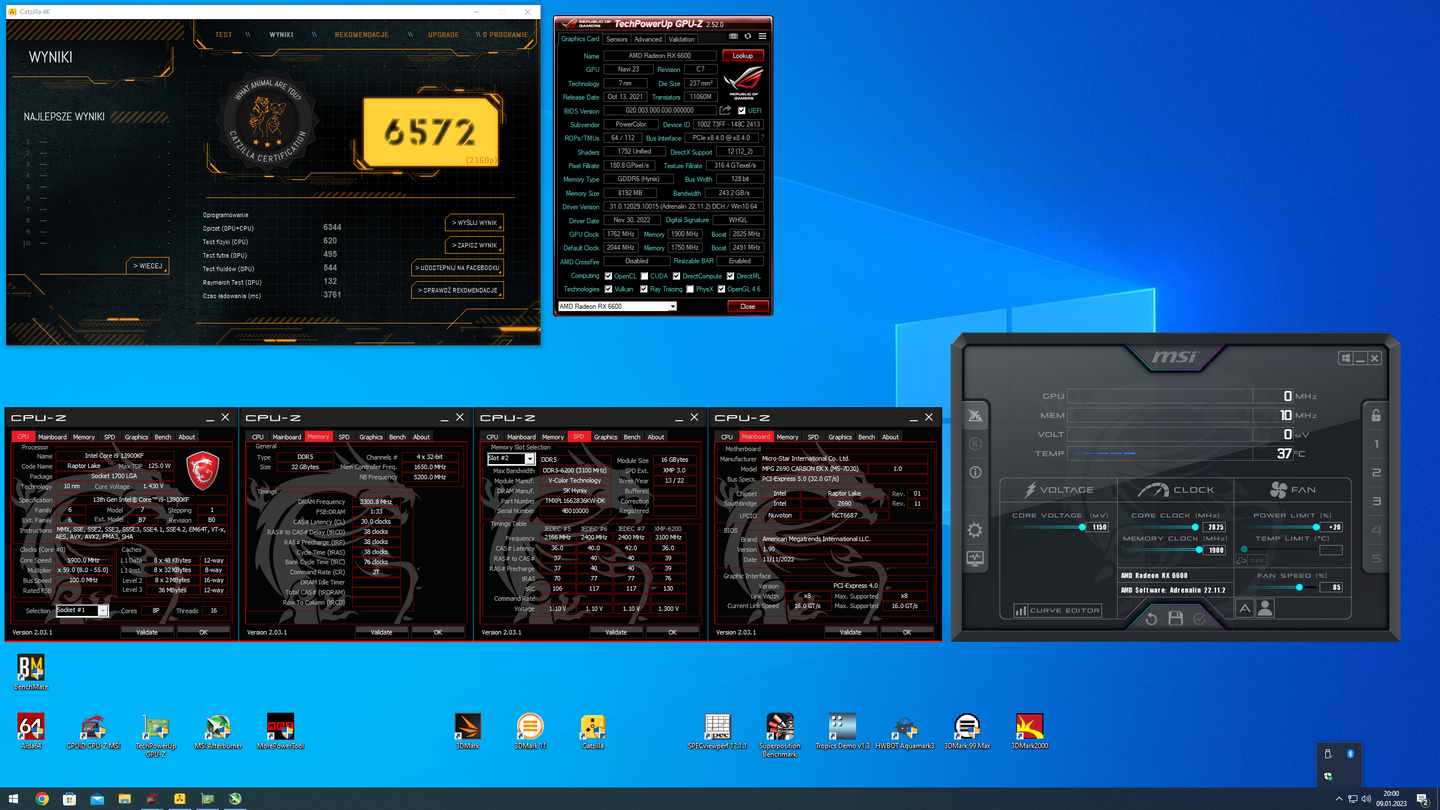Image resolution: width=1440 pixels, height=810 pixels.
Task: Toggle UEFI checkbox in GPU-Z
Action: point(742,111)
